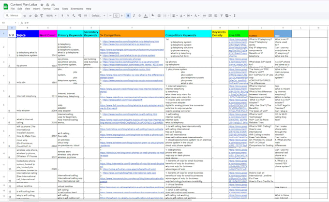The image size is (329, 202).
Task: Click the merge cells icon
Action: point(164,16)
